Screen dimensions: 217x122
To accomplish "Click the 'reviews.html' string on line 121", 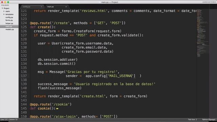I will (x=94, y=11).
